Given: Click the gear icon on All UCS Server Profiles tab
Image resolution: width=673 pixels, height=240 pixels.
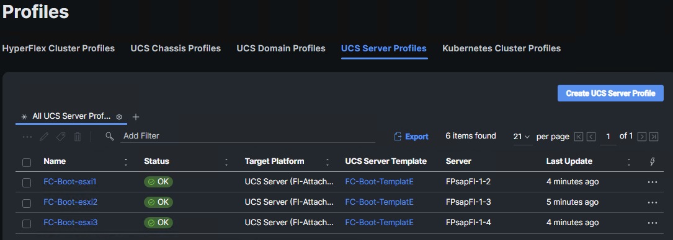Looking at the screenshot, I should [119, 117].
